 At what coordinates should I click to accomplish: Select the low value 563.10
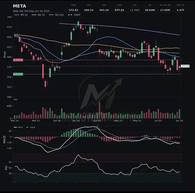coord(104,10)
